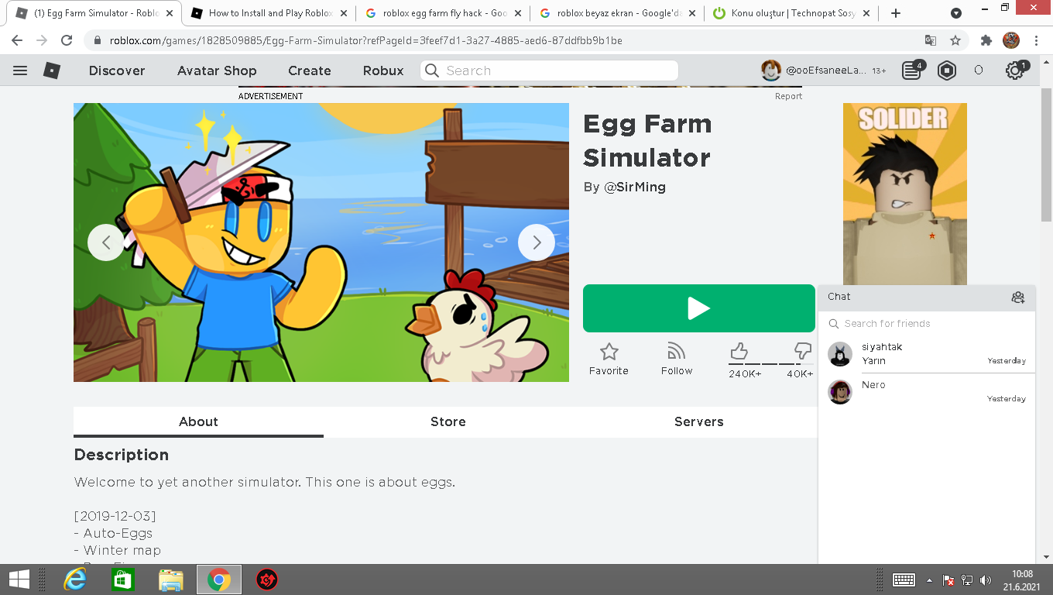Click the 'Search for friends' chat field
Image resolution: width=1053 pixels, height=595 pixels.
click(x=927, y=324)
